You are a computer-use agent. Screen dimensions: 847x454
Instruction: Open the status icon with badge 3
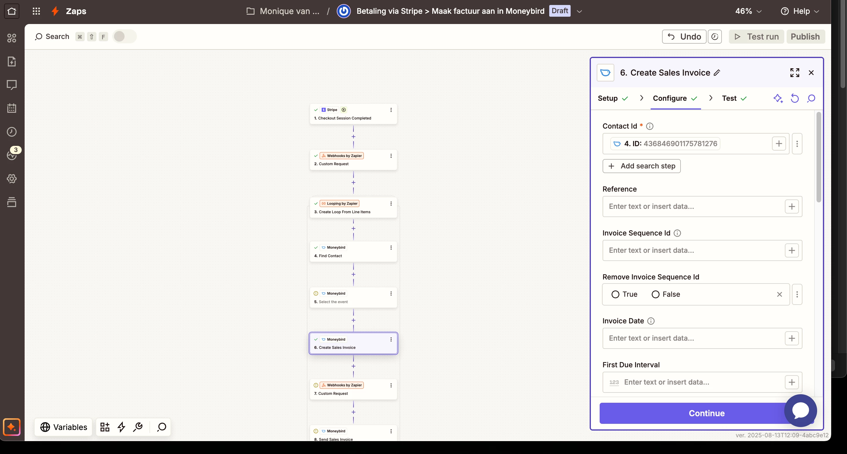point(12,155)
